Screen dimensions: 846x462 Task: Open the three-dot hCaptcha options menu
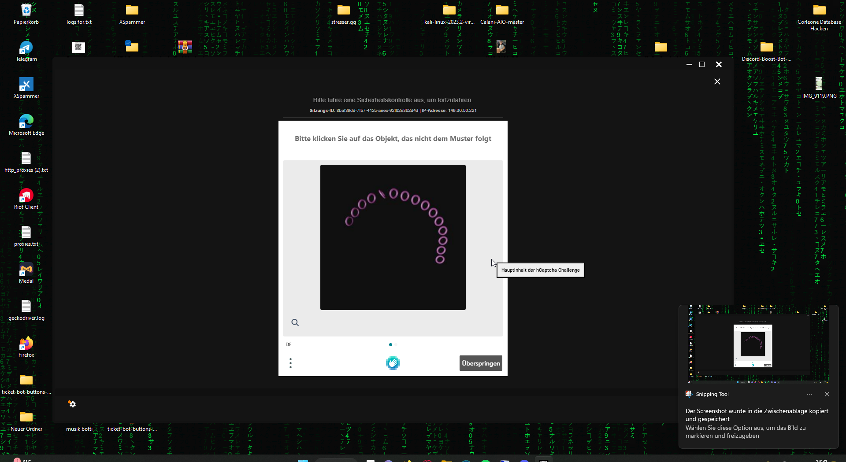pos(290,363)
